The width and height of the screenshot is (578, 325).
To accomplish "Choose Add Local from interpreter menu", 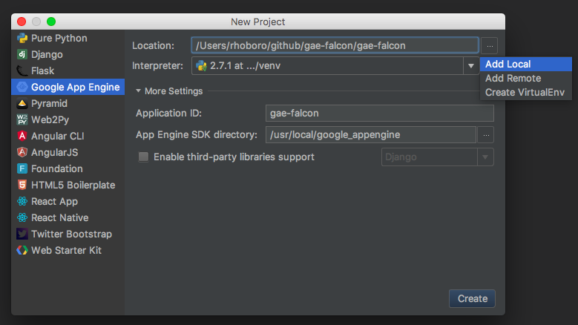I will (x=526, y=64).
